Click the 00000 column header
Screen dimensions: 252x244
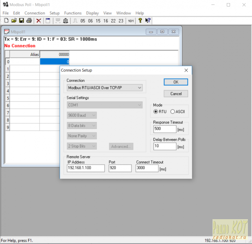[55, 54]
